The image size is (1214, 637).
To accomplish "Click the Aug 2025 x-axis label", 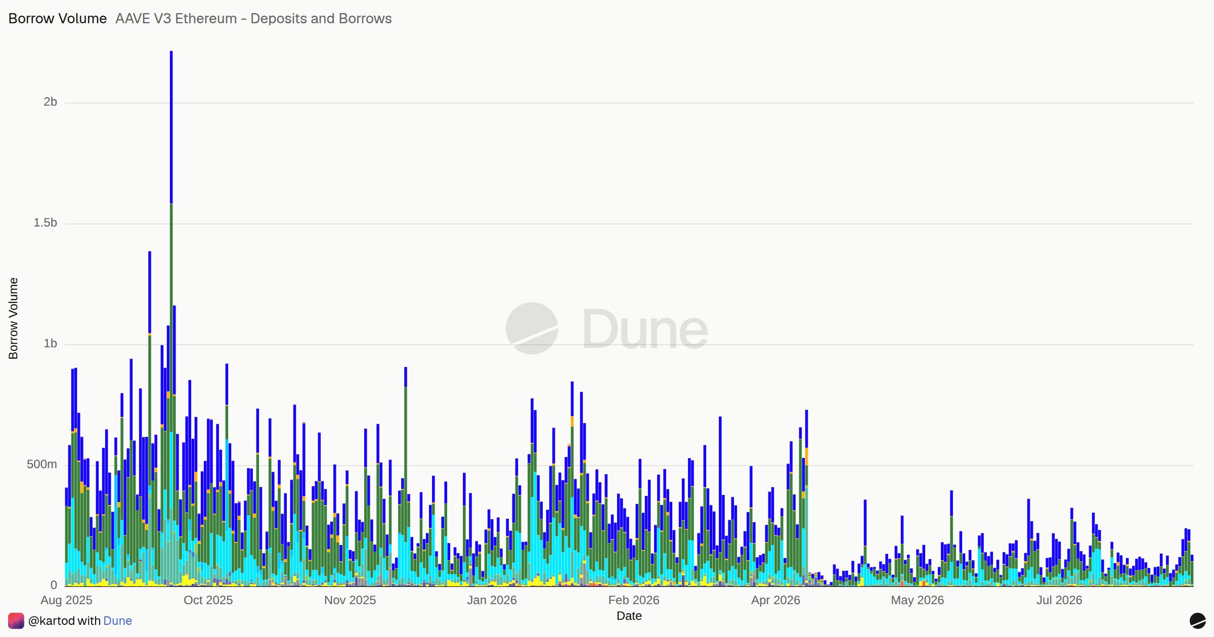I will (x=66, y=600).
